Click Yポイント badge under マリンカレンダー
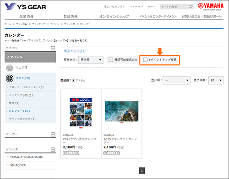Screen dimensions: 229x179 (x=112, y=153)
